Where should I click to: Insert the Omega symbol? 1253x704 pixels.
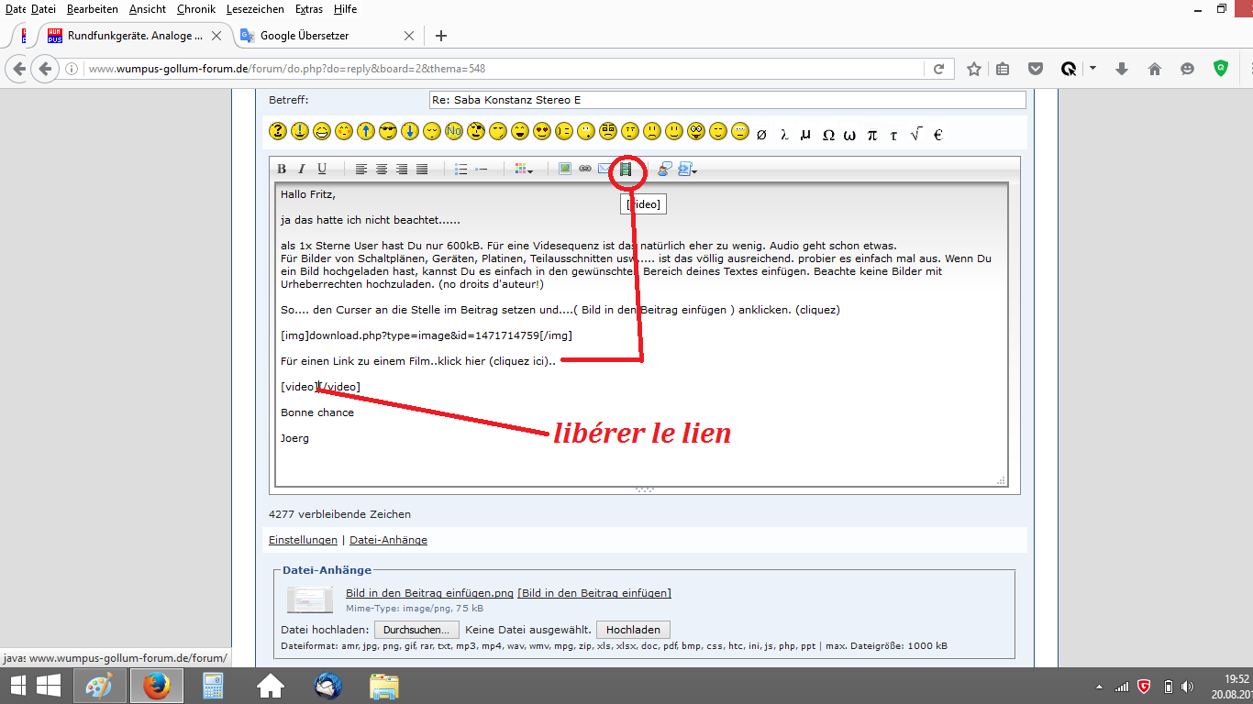[828, 135]
